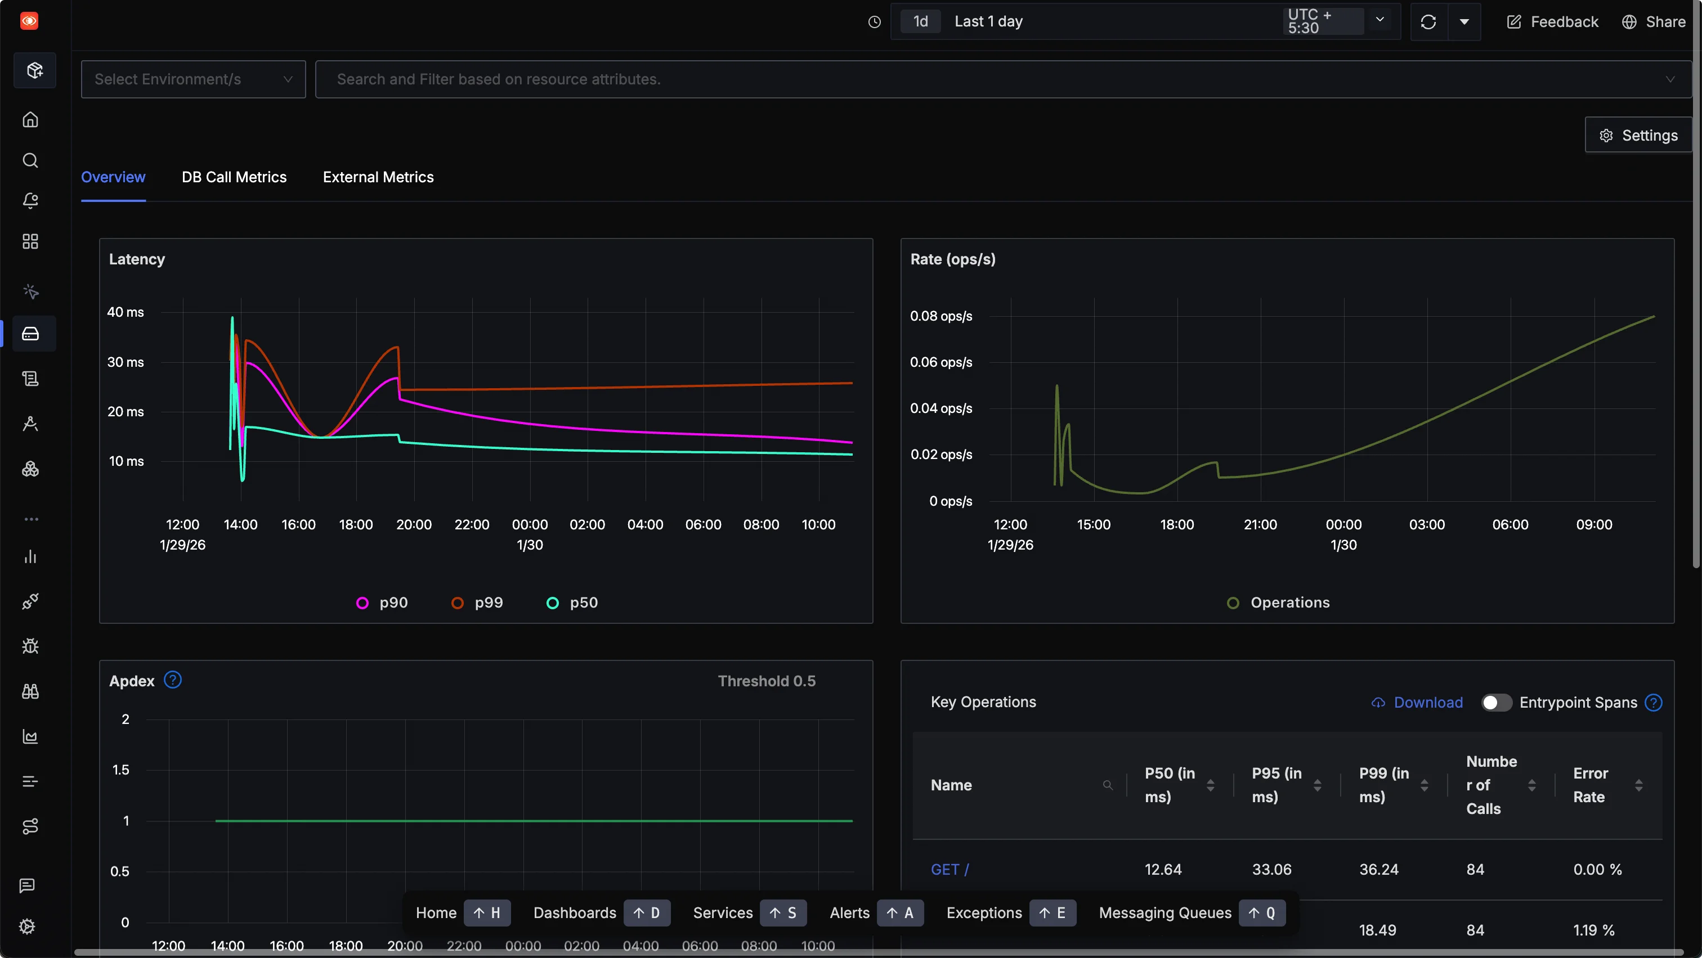
Task: Toggle the Entrypoint Spans switch
Action: click(1495, 703)
